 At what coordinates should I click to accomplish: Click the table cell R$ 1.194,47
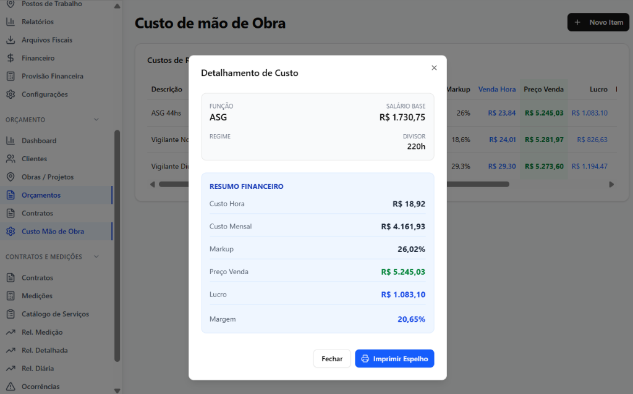pos(589,166)
